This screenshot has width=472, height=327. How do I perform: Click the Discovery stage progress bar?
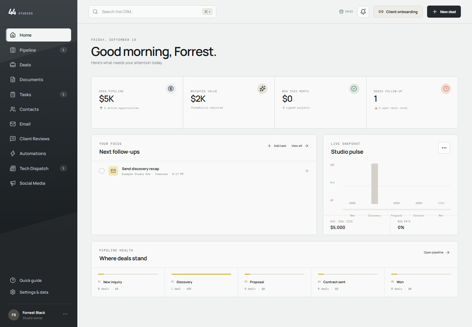201,274
